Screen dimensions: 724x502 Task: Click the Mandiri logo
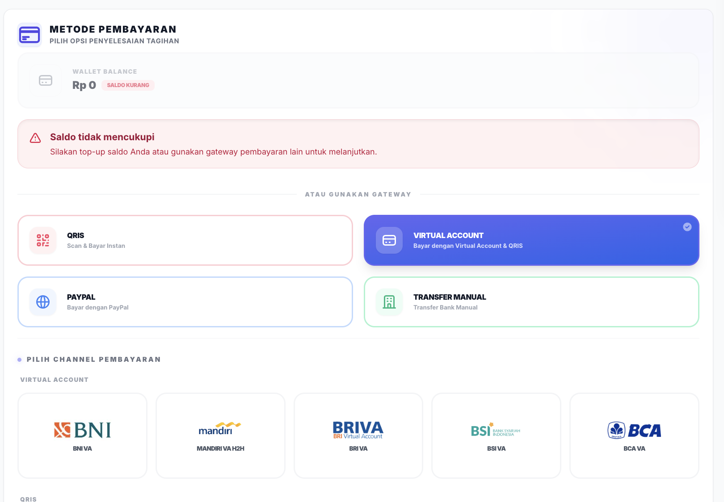coord(220,429)
